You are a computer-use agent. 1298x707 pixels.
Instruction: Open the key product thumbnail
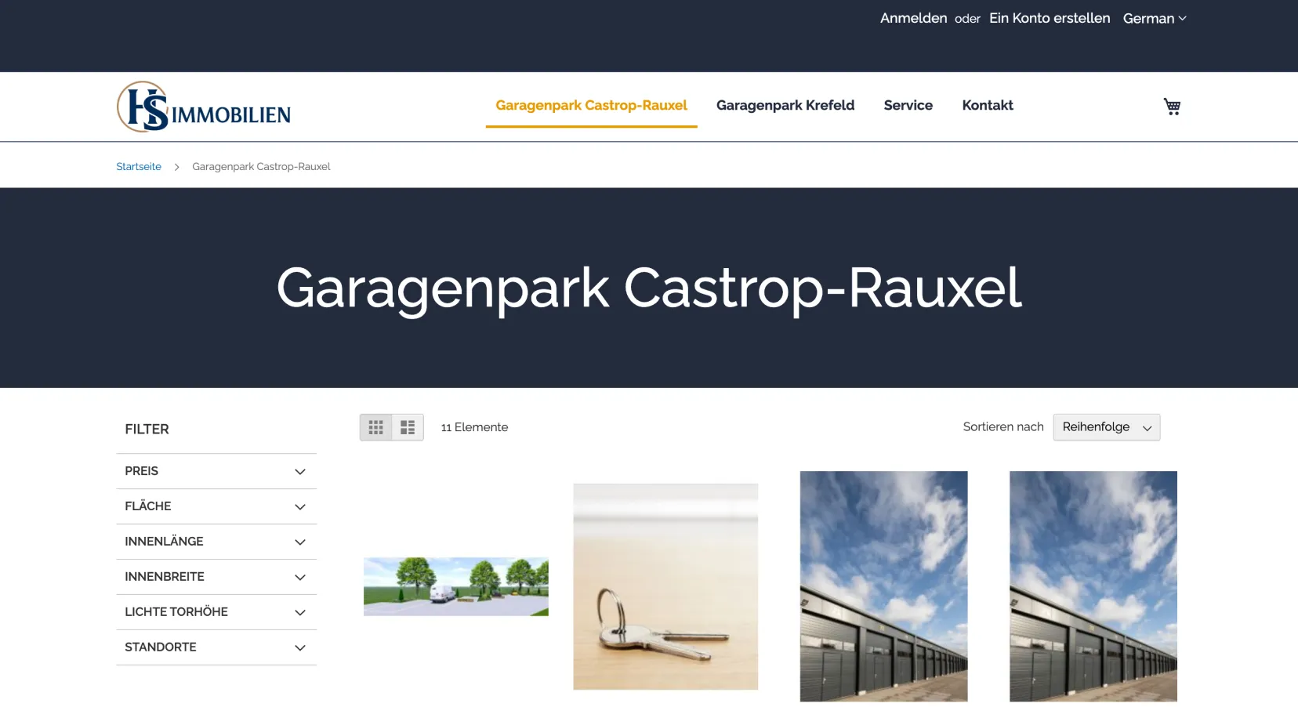[x=665, y=586]
